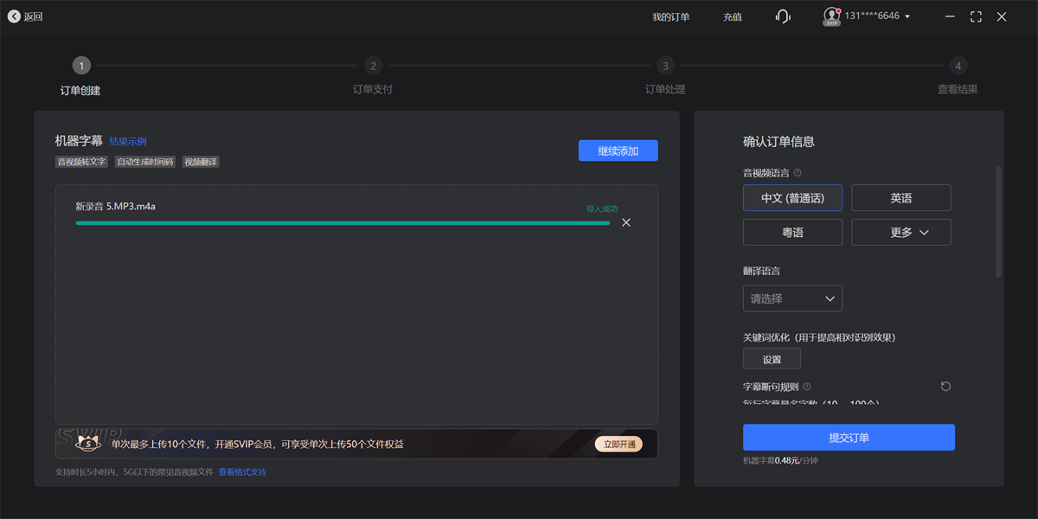
Task: Click 提交订单 submit button
Action: [x=849, y=438]
